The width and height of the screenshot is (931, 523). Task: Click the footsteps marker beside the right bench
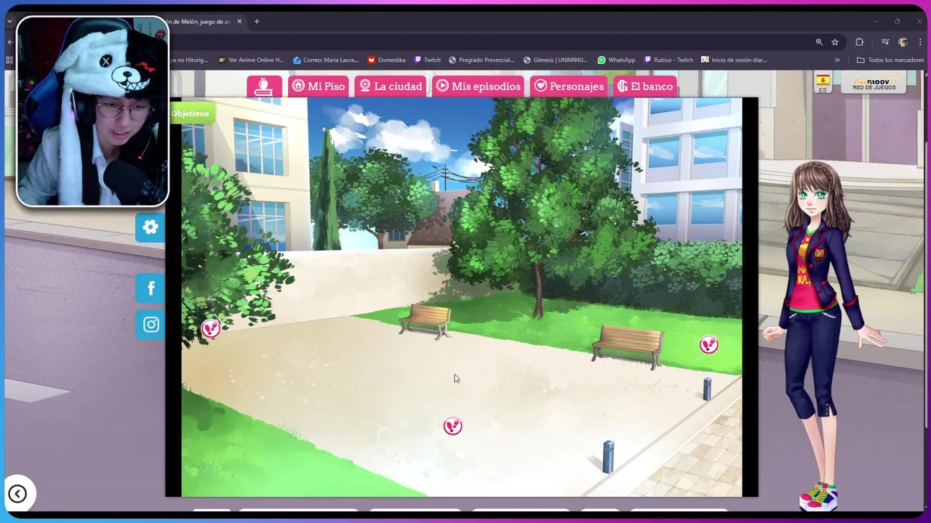708,344
